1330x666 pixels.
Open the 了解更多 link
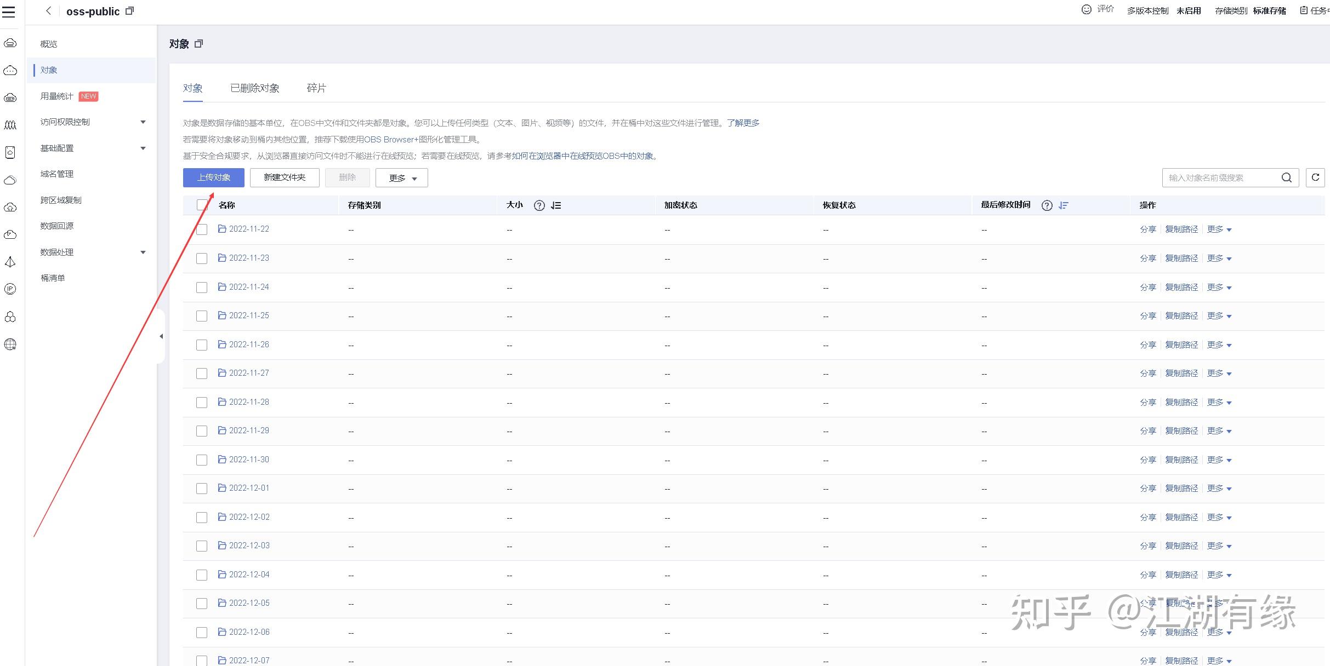coord(743,123)
